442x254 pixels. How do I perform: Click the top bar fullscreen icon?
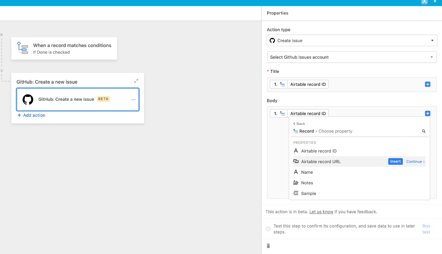click(x=424, y=2)
